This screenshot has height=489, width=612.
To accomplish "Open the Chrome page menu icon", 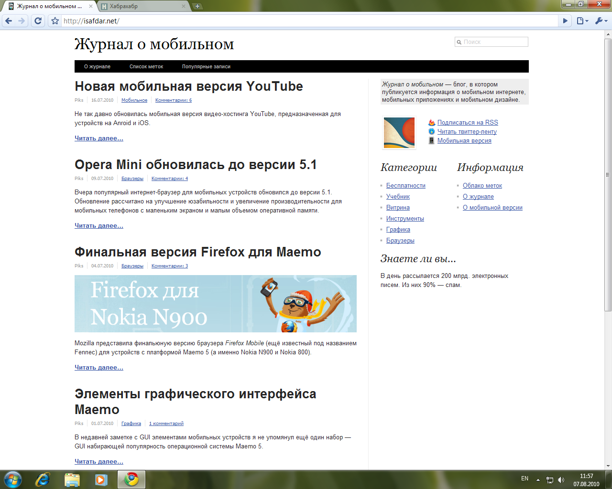I will pyautogui.click(x=582, y=21).
